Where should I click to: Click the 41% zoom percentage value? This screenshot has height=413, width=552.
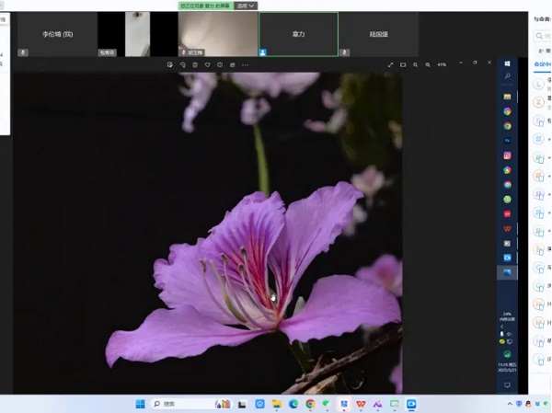(442, 64)
